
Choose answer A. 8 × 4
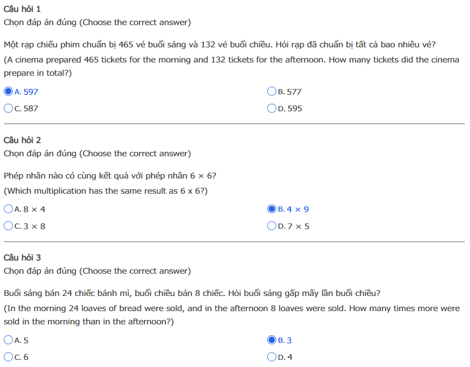point(8,209)
